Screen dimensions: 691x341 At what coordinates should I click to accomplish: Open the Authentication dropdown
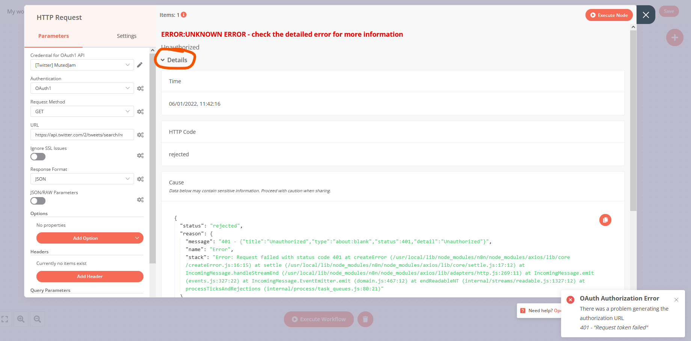coord(82,88)
